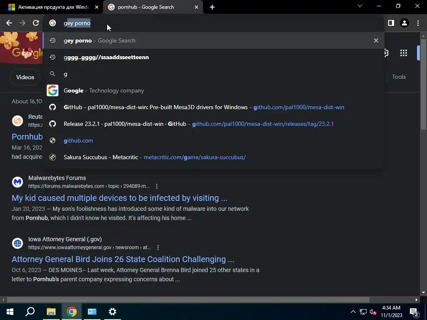Open the Chrome side panel
Screen dimensions: 427x320
click(391, 23)
